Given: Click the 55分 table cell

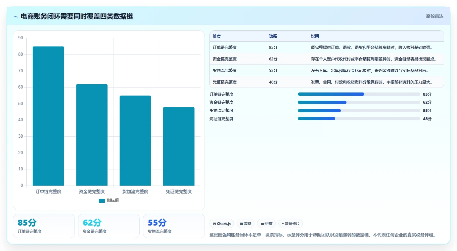Looking at the screenshot, I should [273, 71].
